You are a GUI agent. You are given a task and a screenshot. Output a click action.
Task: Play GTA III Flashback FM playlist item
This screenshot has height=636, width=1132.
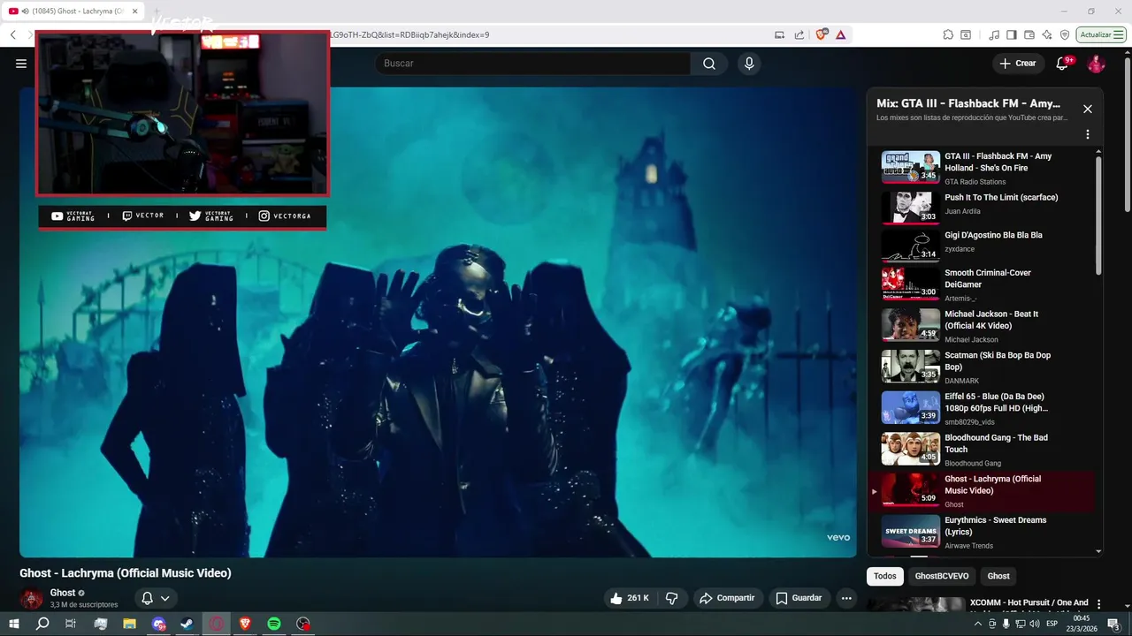[980, 168]
